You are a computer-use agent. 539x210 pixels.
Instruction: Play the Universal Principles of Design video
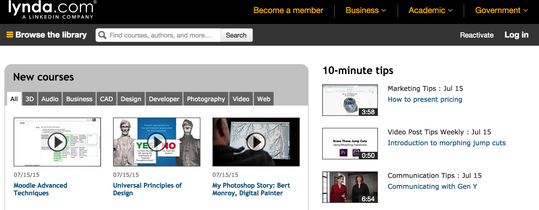coord(157,142)
